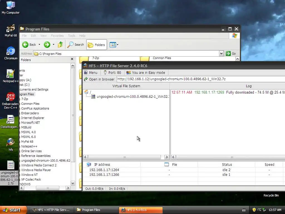Select log entry Fully downloaded

tap(228, 92)
